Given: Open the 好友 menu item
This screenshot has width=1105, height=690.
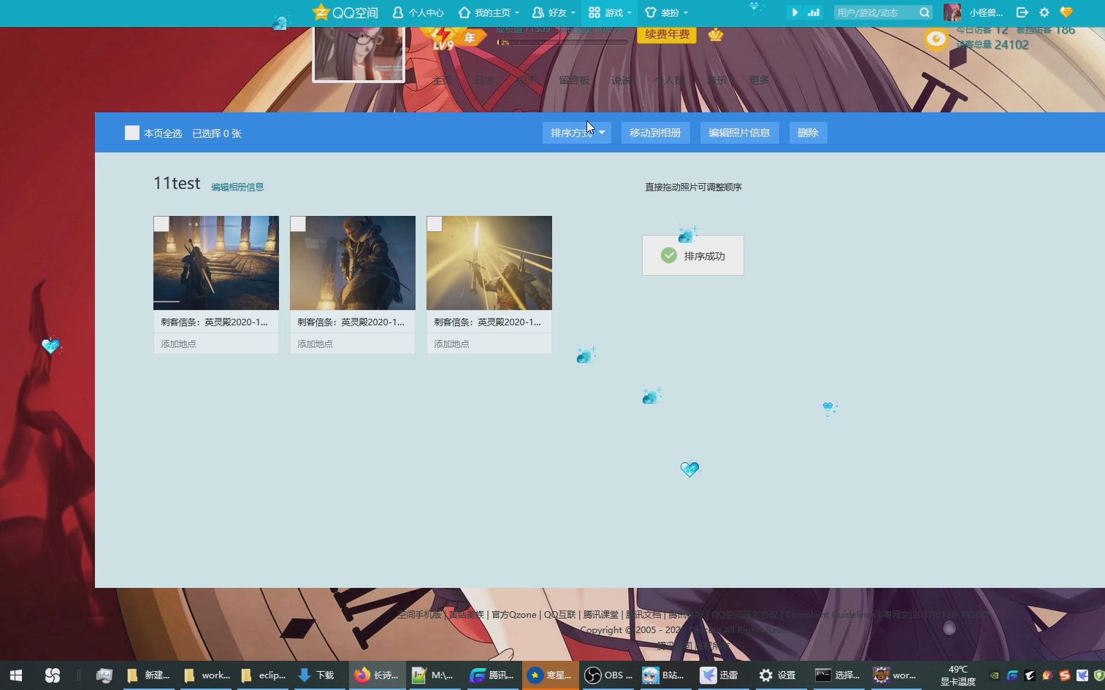Looking at the screenshot, I should coord(553,12).
